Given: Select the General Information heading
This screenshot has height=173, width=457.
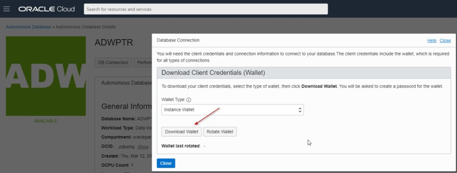Looking at the screenshot, I should coord(126,106).
